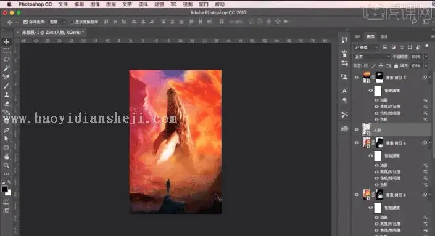Open the Apple menu

(x=9, y=4)
